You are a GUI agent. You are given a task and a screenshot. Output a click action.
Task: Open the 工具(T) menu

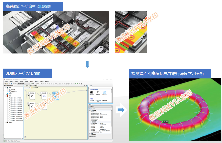41,82
